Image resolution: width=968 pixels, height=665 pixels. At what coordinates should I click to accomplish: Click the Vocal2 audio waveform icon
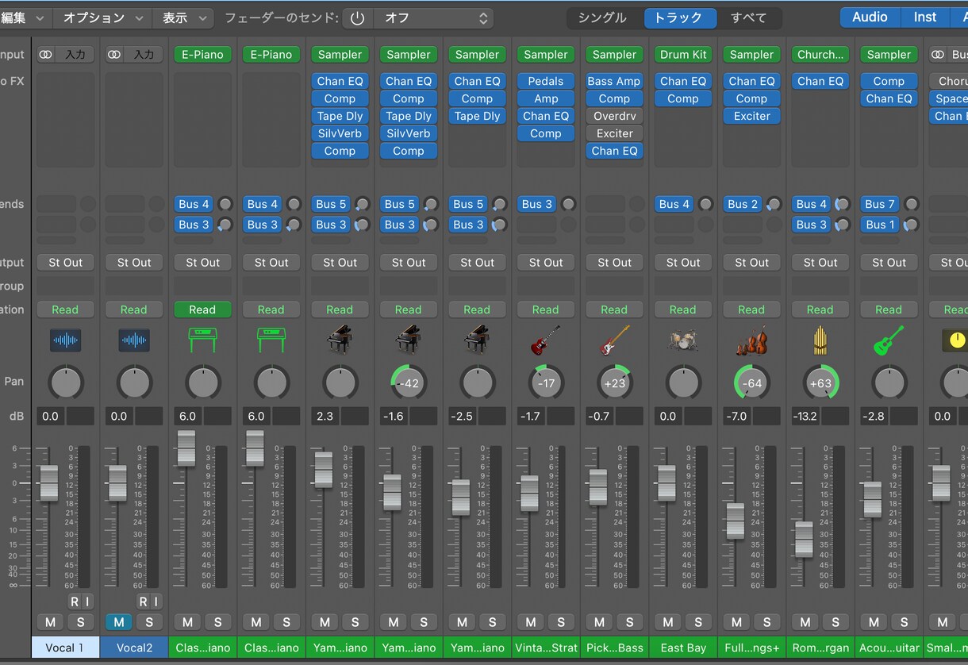coord(134,340)
